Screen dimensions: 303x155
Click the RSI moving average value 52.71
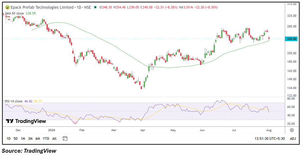38,101
